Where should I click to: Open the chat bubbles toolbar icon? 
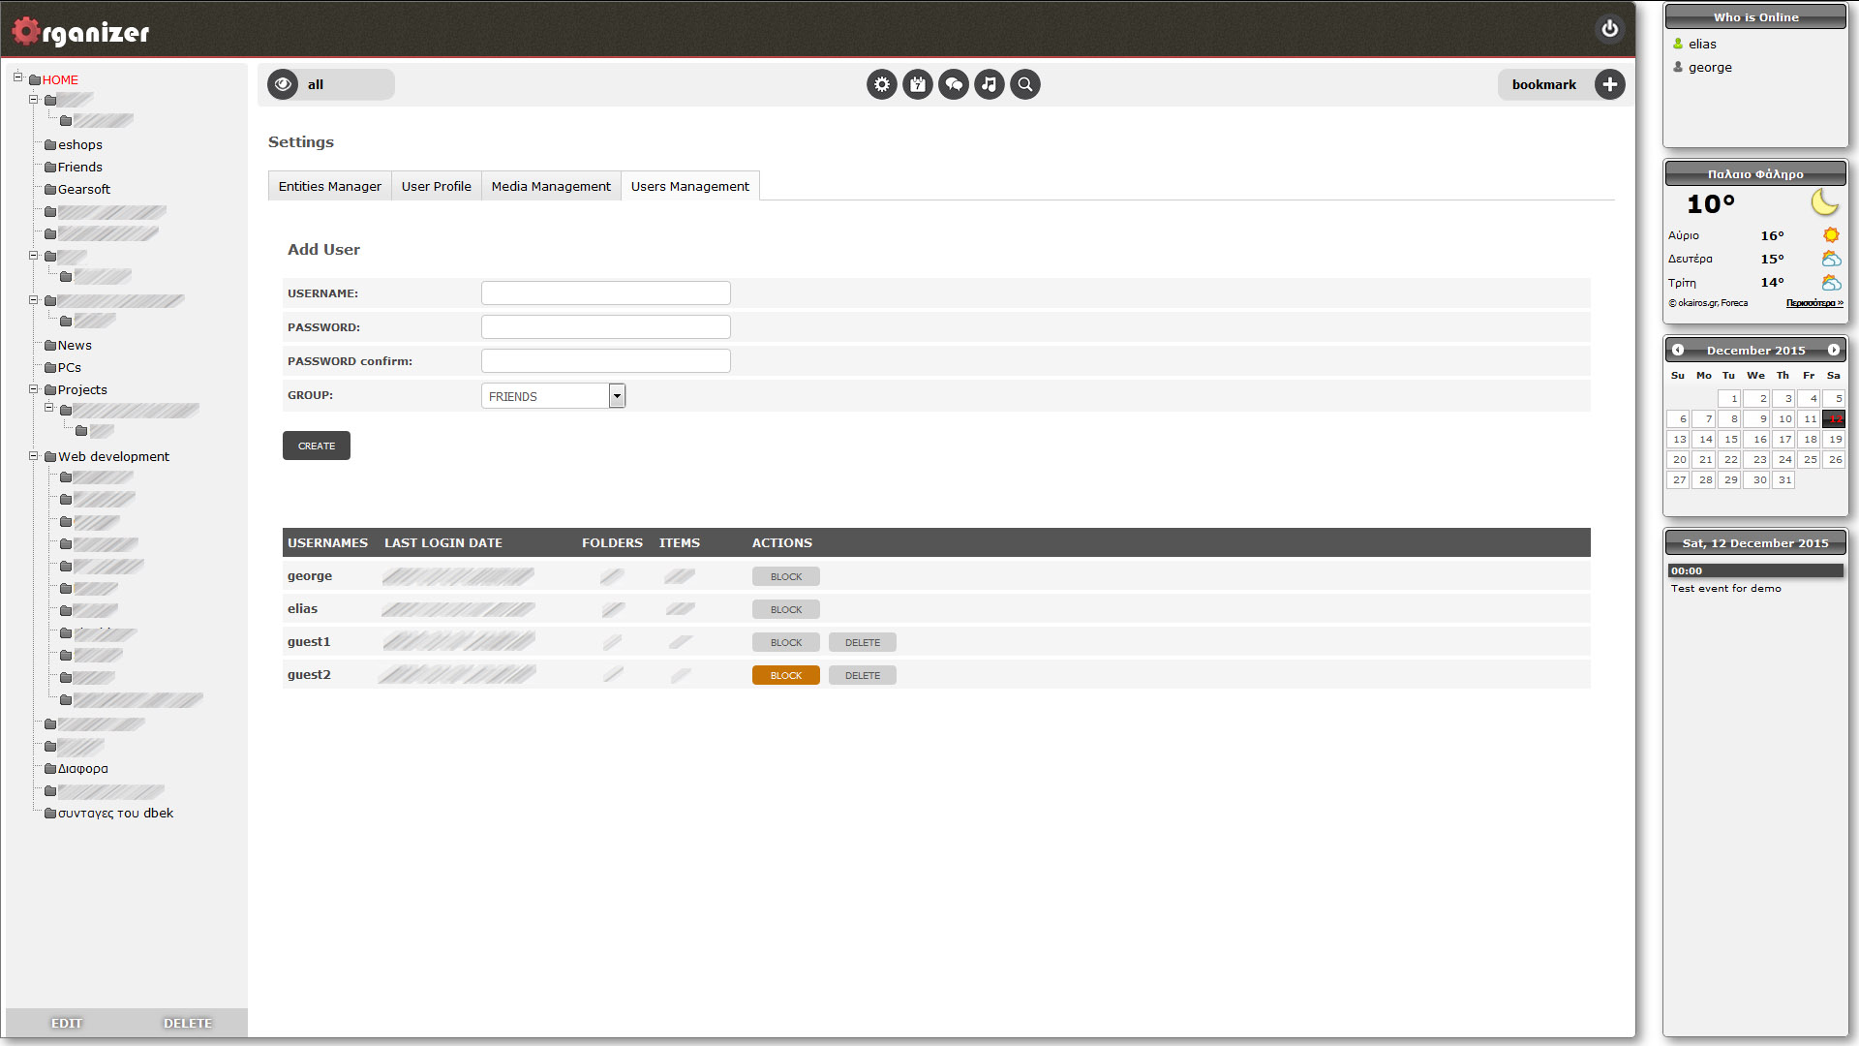(953, 84)
